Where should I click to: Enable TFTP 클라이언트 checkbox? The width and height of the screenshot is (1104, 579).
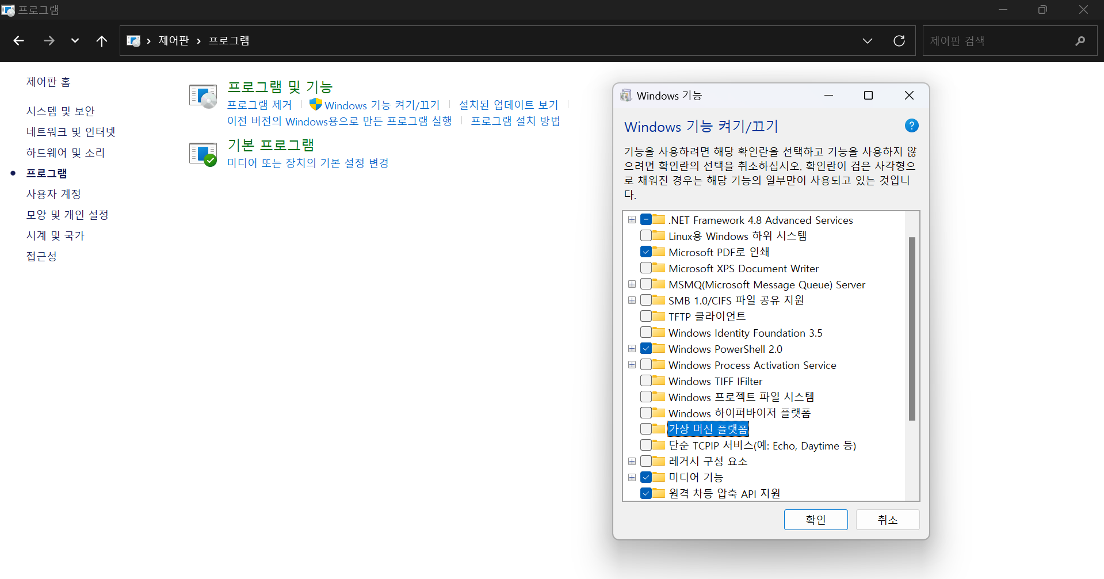click(x=646, y=316)
